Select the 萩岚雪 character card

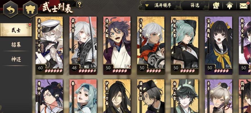tap(83, 45)
